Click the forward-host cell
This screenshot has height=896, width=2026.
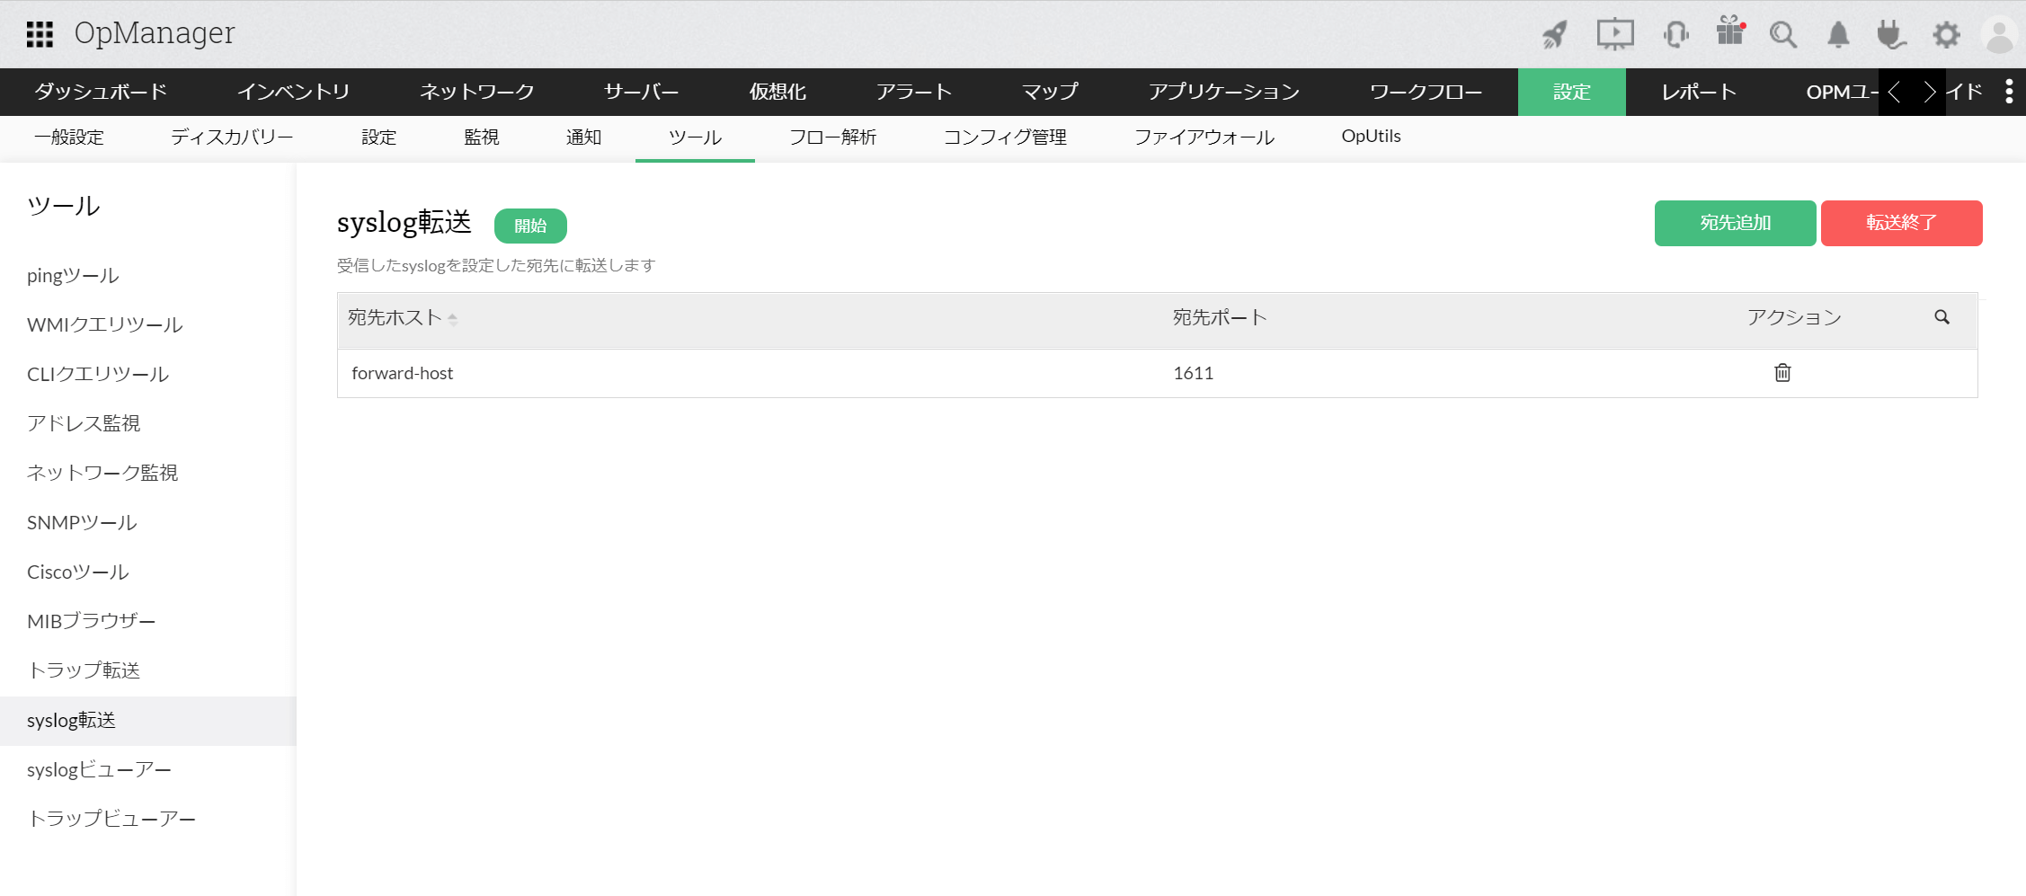click(x=403, y=373)
